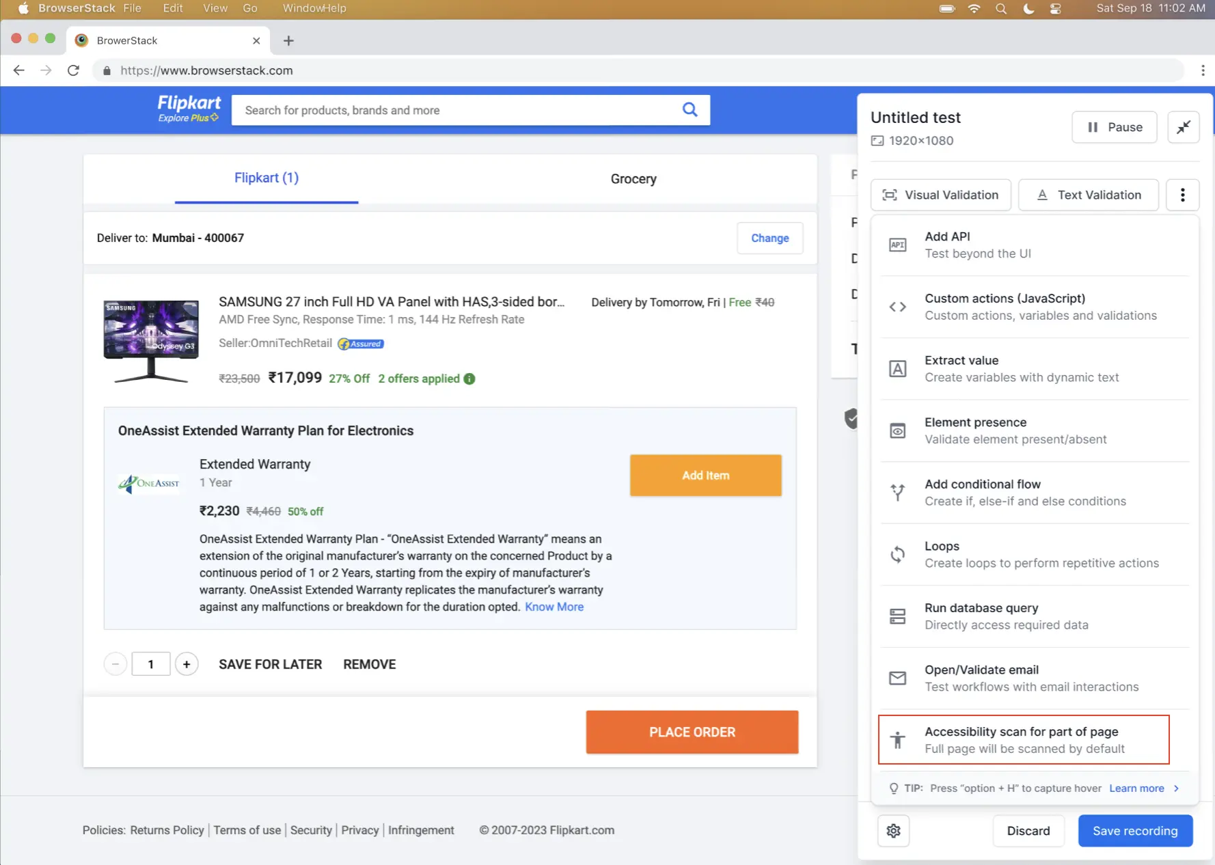Collapse the Untitled test recorder panel
The image size is (1215, 865).
click(1184, 127)
